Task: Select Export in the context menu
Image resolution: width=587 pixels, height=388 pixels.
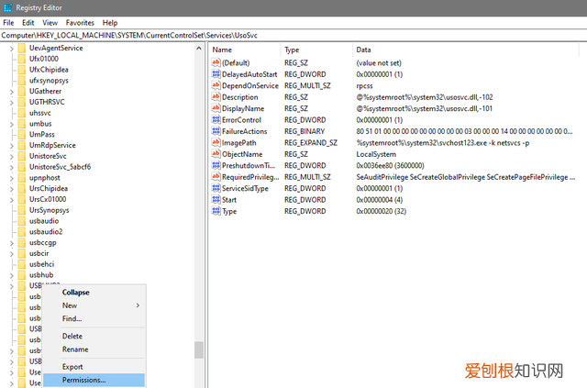Action: pos(72,367)
